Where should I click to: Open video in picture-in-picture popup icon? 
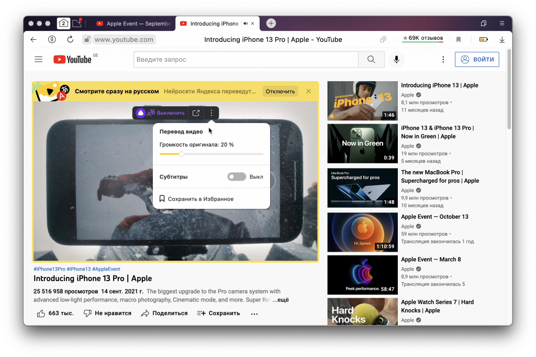tap(196, 113)
